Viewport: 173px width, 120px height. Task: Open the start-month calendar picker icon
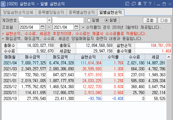tap(43, 27)
